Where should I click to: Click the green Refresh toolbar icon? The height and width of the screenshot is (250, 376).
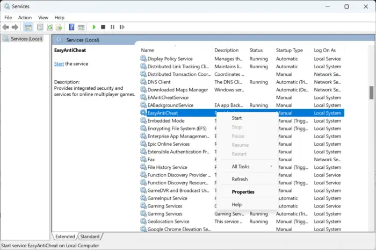click(49, 27)
